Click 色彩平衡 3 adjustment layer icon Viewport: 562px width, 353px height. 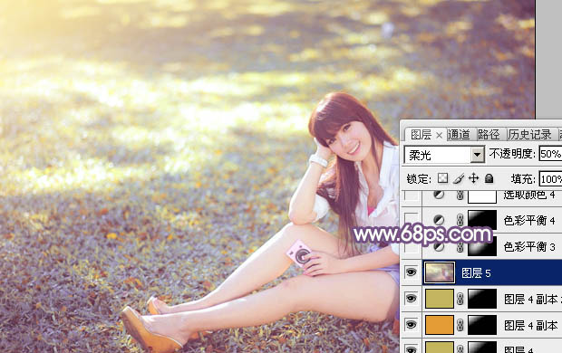pyautogui.click(x=439, y=247)
